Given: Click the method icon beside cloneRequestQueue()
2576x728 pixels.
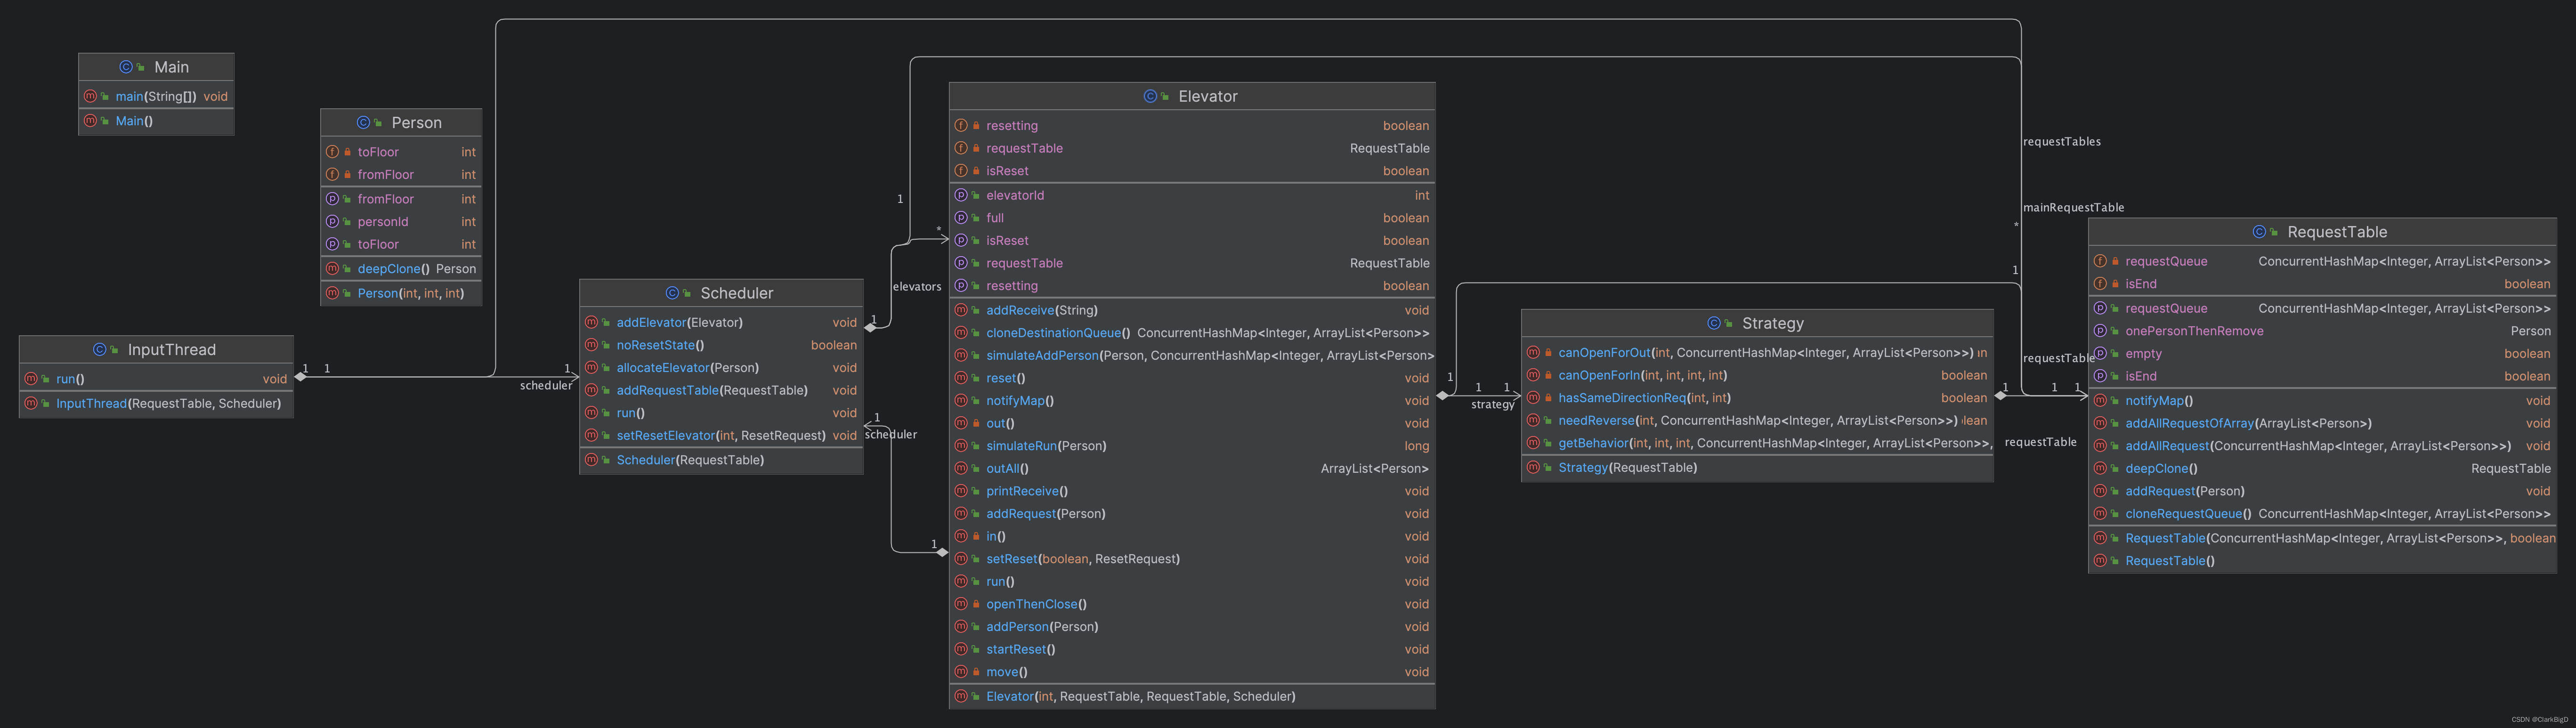Looking at the screenshot, I should pyautogui.click(x=2101, y=514).
